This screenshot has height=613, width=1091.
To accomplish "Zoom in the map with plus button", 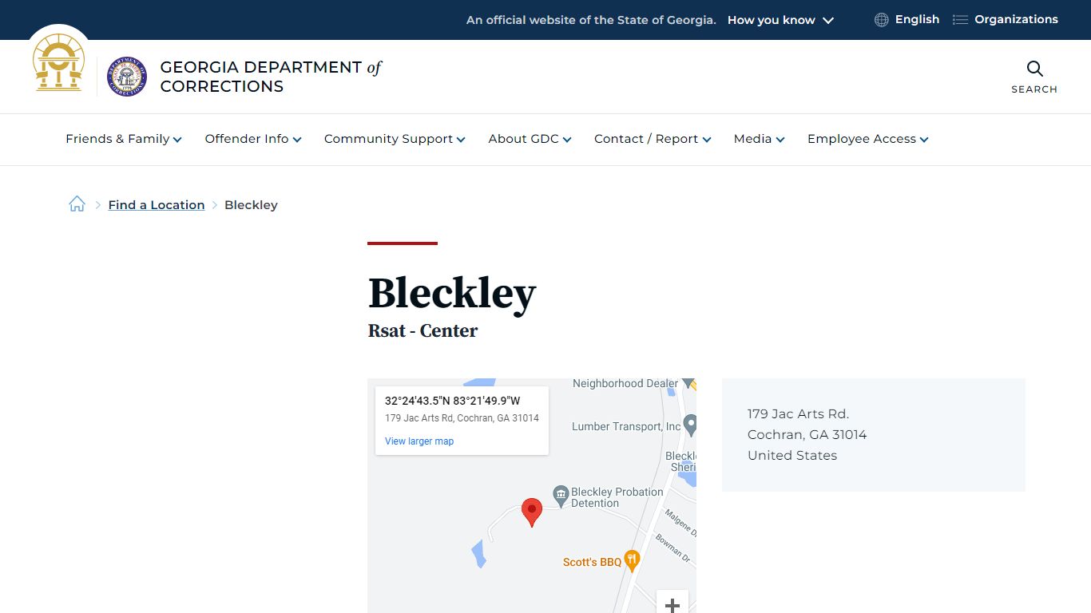I will [x=672, y=605].
